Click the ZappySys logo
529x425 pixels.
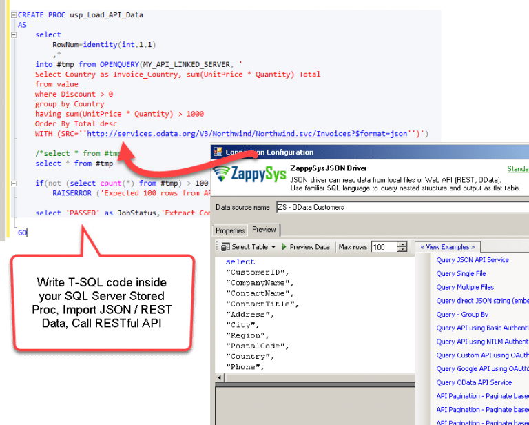249,174
